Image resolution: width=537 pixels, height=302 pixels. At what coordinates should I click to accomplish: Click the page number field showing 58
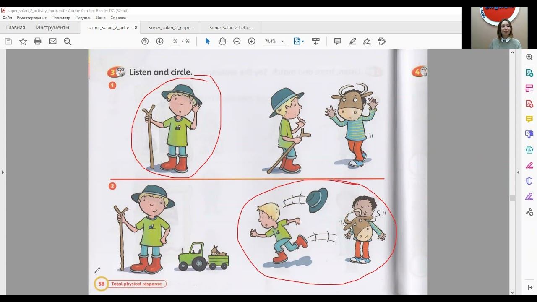point(175,41)
